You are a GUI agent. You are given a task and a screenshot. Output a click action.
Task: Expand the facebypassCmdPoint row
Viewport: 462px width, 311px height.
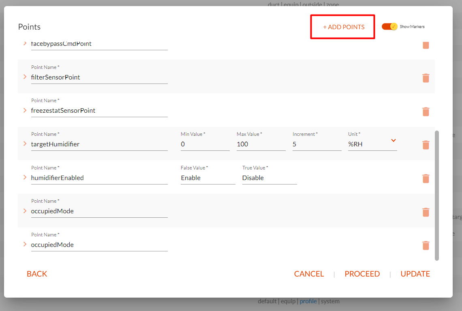25,43
